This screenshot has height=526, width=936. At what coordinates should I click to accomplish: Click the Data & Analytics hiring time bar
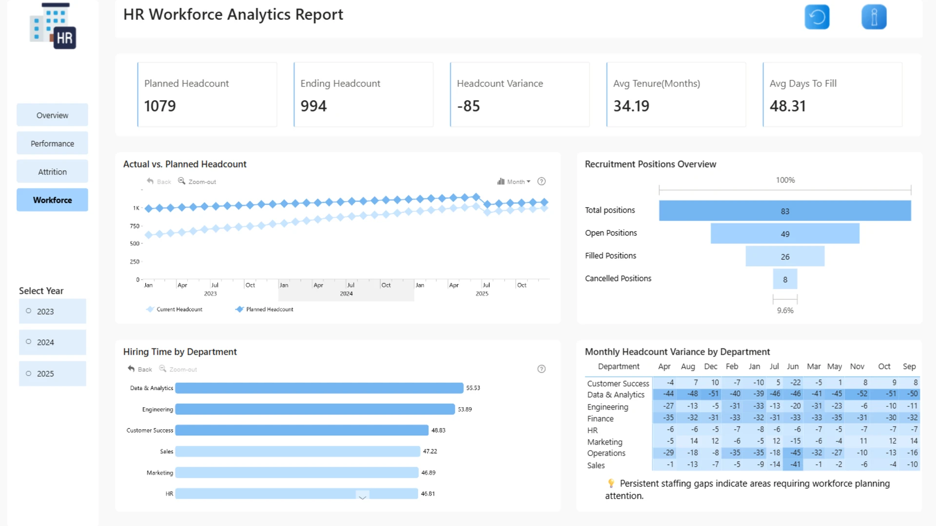[319, 388]
